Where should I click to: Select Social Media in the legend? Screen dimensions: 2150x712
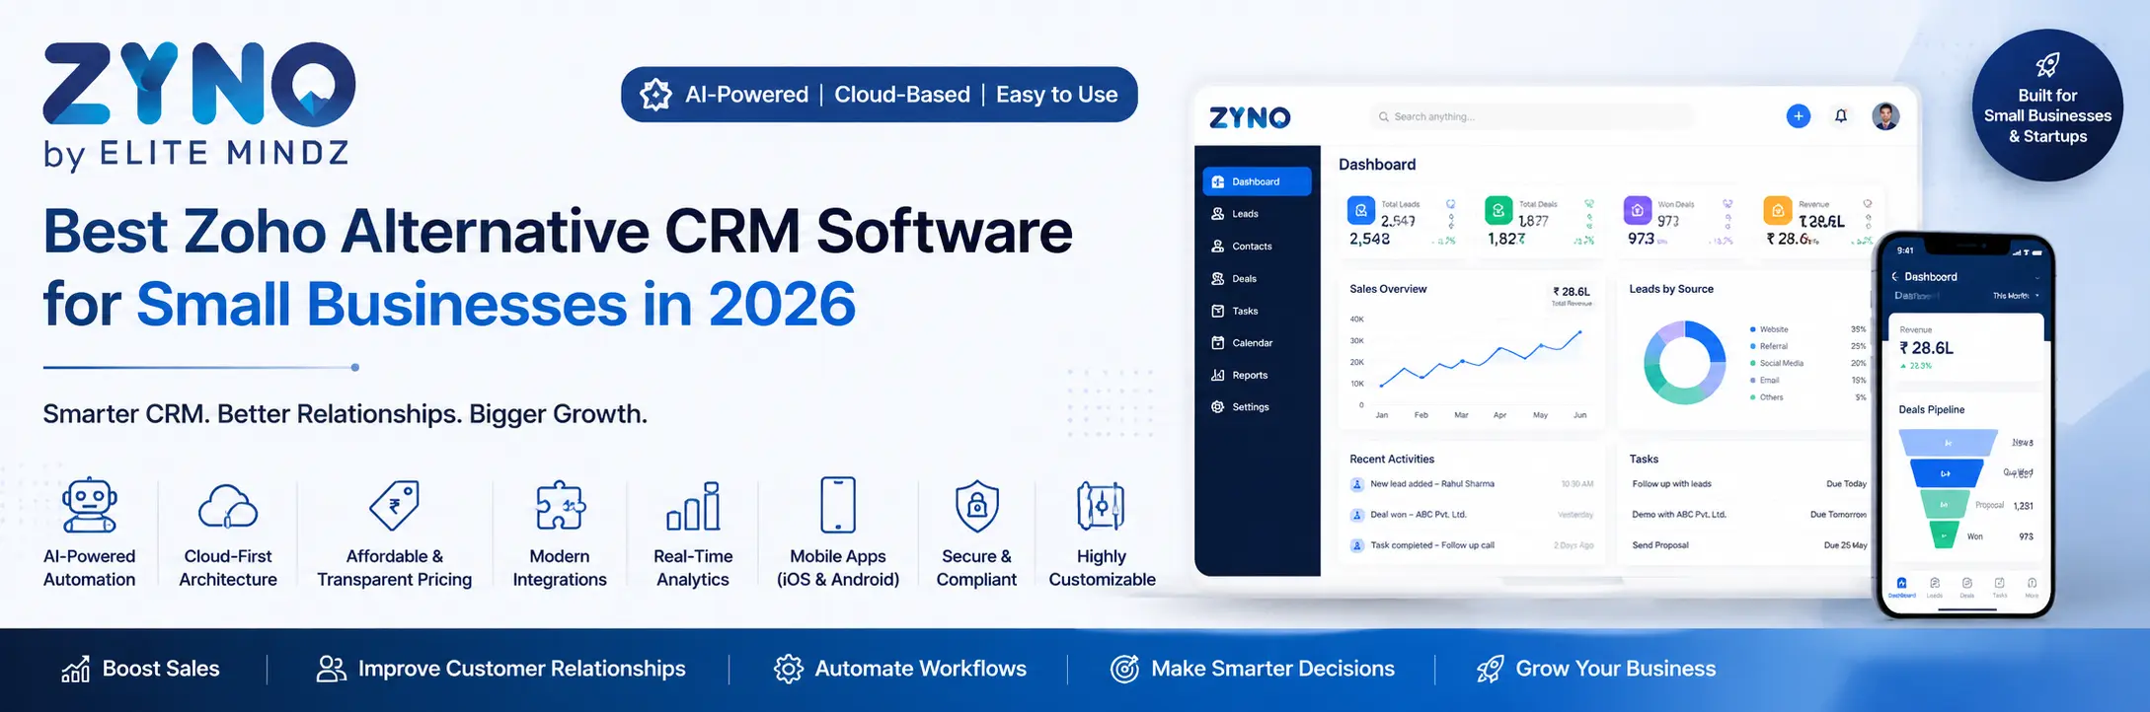click(1777, 363)
